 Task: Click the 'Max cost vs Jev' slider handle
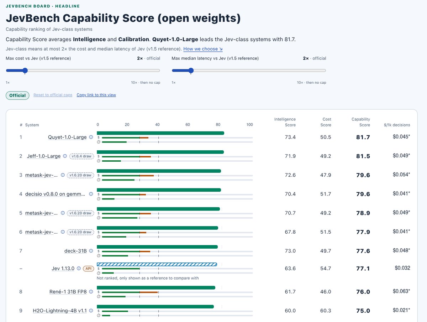coord(25,71)
